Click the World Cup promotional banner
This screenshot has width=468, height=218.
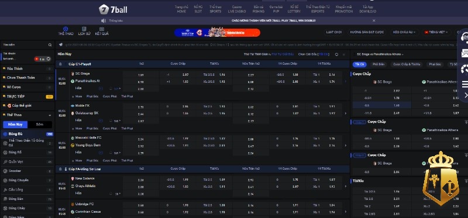tap(217, 33)
